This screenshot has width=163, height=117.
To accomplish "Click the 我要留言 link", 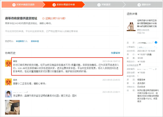I will coord(116,53).
